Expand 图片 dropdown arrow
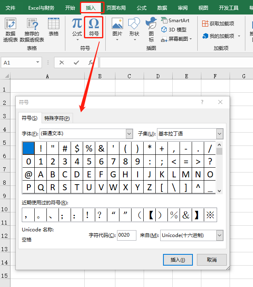 coord(117,40)
